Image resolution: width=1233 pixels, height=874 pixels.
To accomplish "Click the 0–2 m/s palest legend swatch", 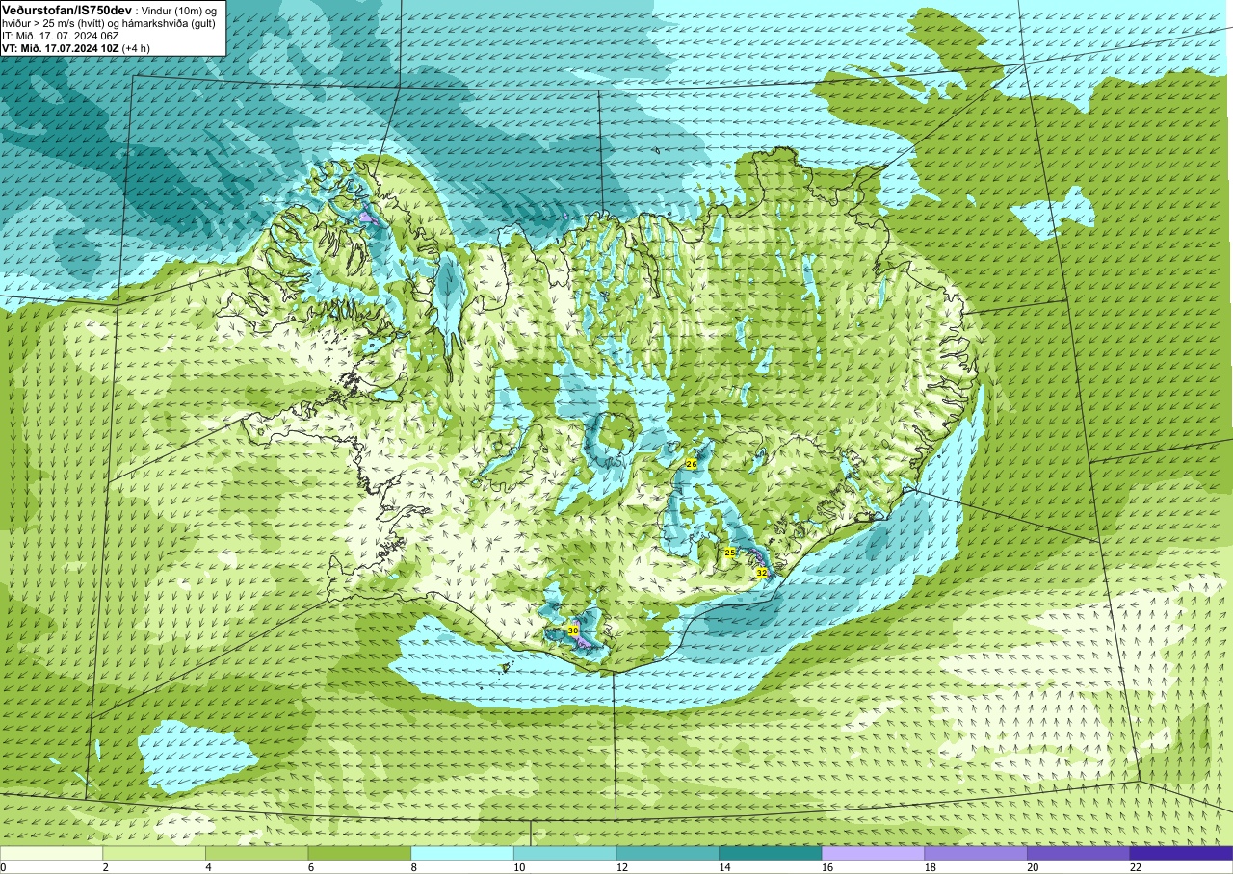I will point(51,853).
